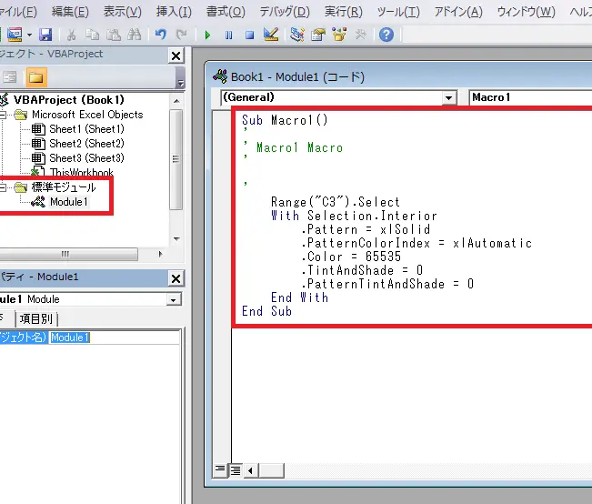Click the Reset (stop) square icon
Screen dimensions: 592x504
[249, 35]
